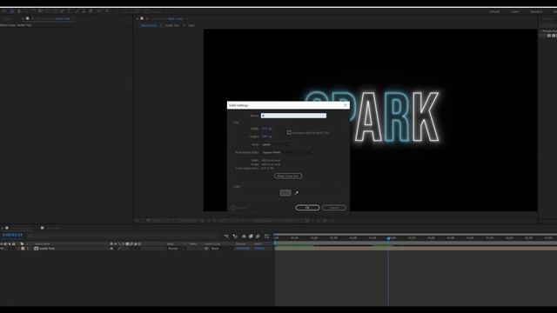Select the Selection tool in toolbar
The image size is (557, 313).
(11, 11)
